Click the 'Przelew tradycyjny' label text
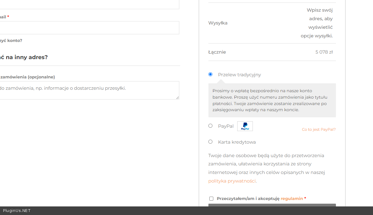 [239, 75]
